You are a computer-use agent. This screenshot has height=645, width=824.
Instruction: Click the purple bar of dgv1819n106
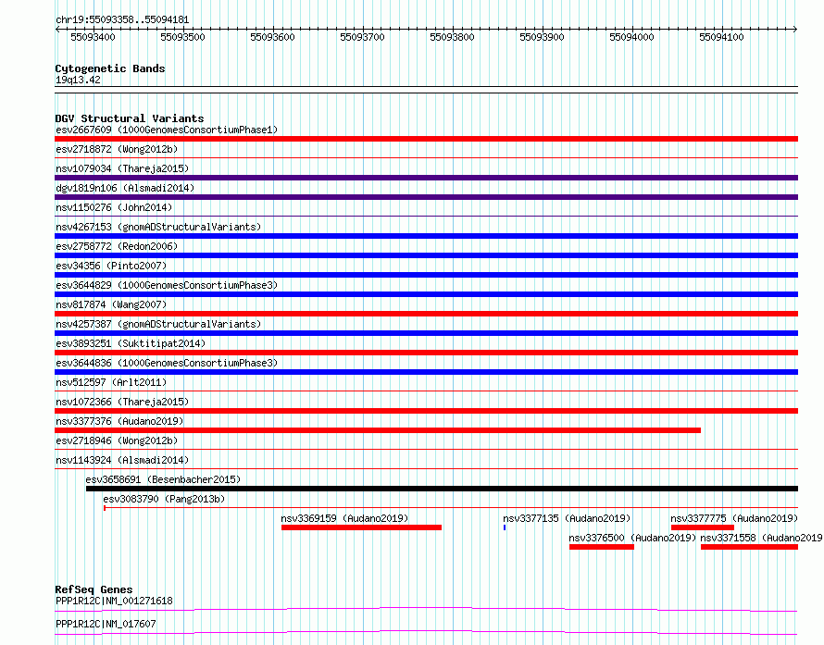[426, 197]
